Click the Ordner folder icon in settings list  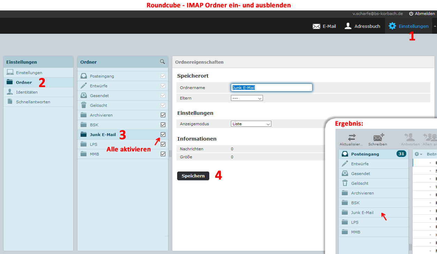10,82
